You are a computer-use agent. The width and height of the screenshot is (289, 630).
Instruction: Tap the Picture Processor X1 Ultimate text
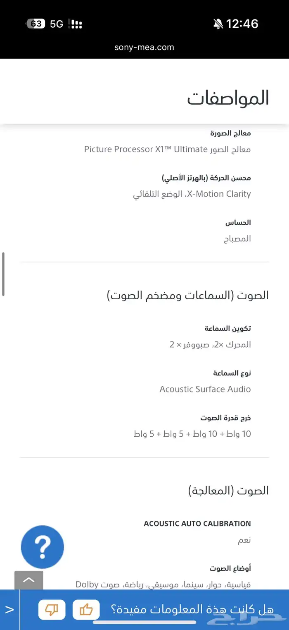click(167, 149)
